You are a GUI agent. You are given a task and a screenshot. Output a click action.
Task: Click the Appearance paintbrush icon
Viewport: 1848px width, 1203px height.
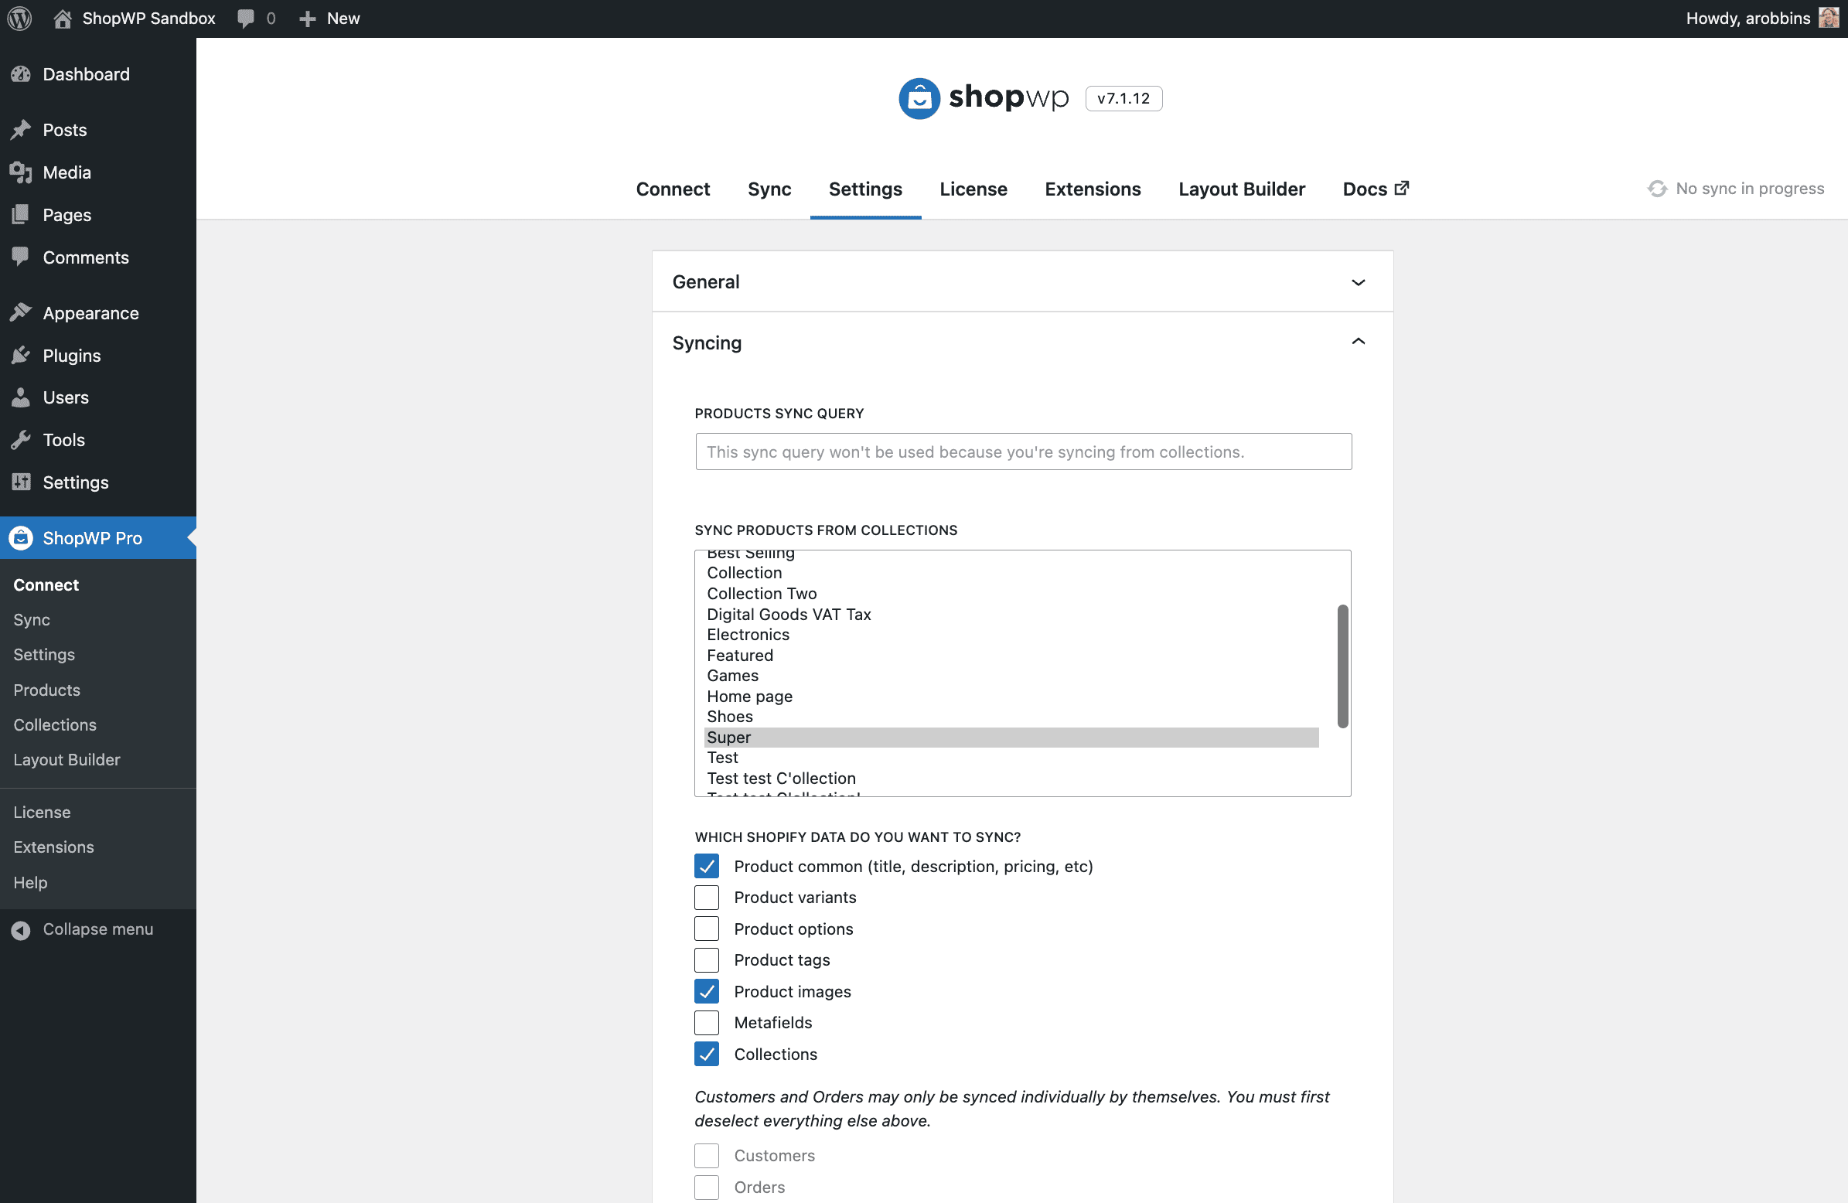[21, 313]
